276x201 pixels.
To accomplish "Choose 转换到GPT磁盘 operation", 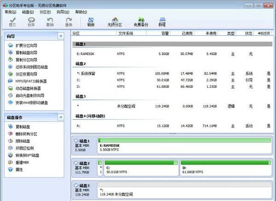I will tap(28, 155).
